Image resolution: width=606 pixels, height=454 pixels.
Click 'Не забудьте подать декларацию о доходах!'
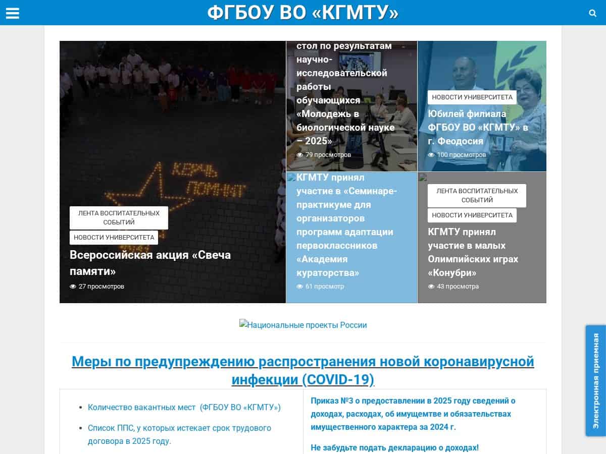394,447
